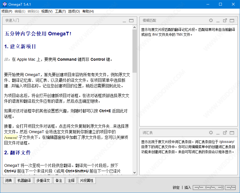Click the scroll-down arrow of the 快速入门 pane
Image resolution: width=240 pixels, height=193 pixels.
(x=135, y=173)
